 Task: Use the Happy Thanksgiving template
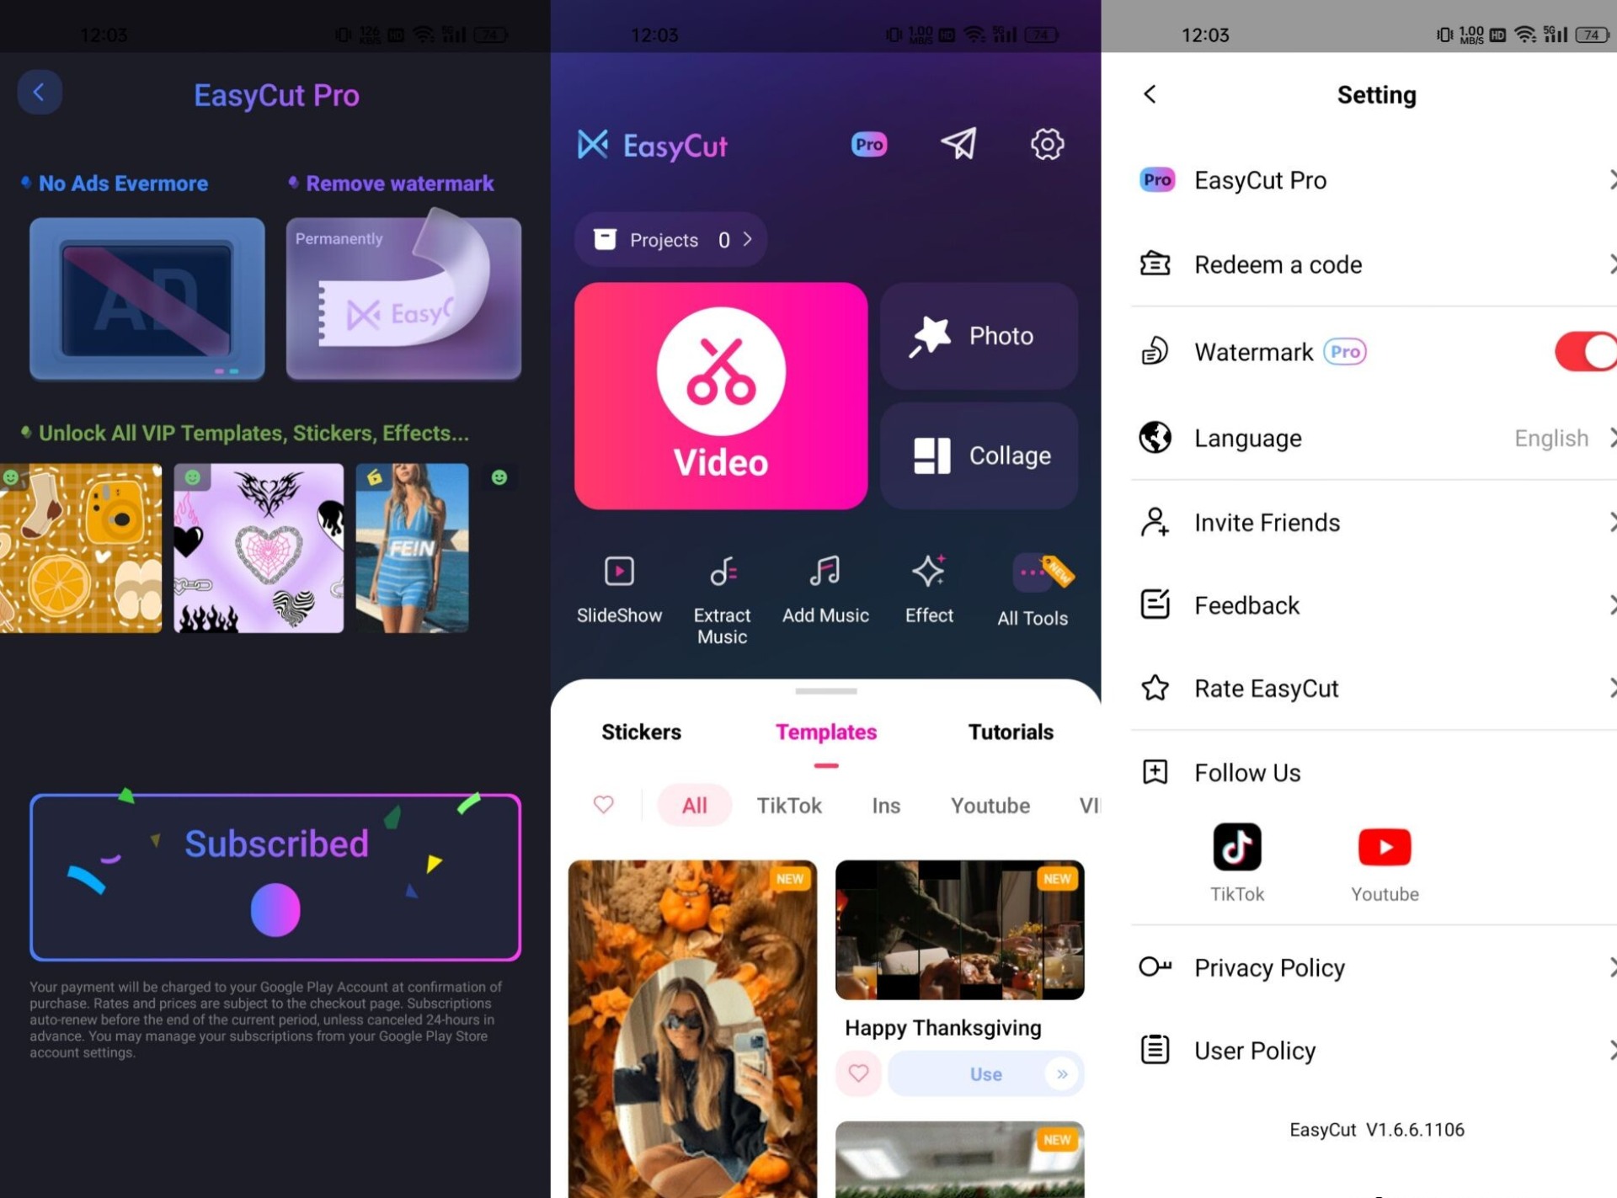[x=985, y=1073]
